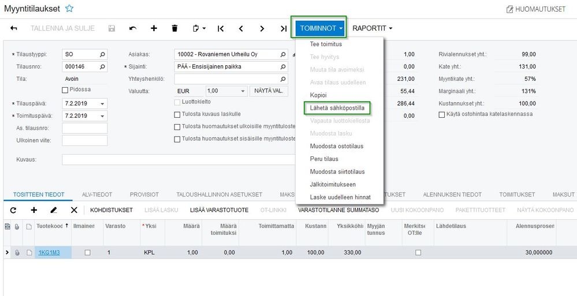Viewport: 577px width, 296px height.
Task: Delete grid row with X icon
Action: coord(74,210)
